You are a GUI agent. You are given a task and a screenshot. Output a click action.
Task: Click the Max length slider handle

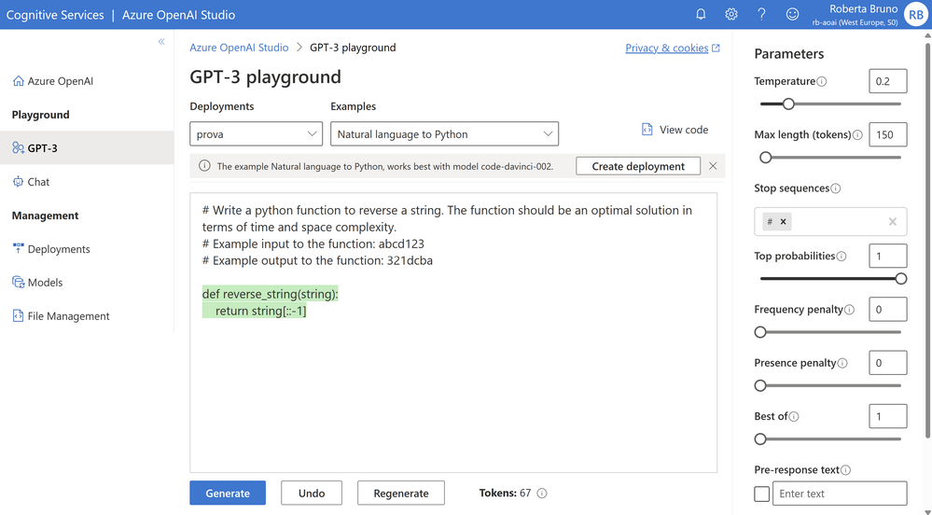[766, 158]
